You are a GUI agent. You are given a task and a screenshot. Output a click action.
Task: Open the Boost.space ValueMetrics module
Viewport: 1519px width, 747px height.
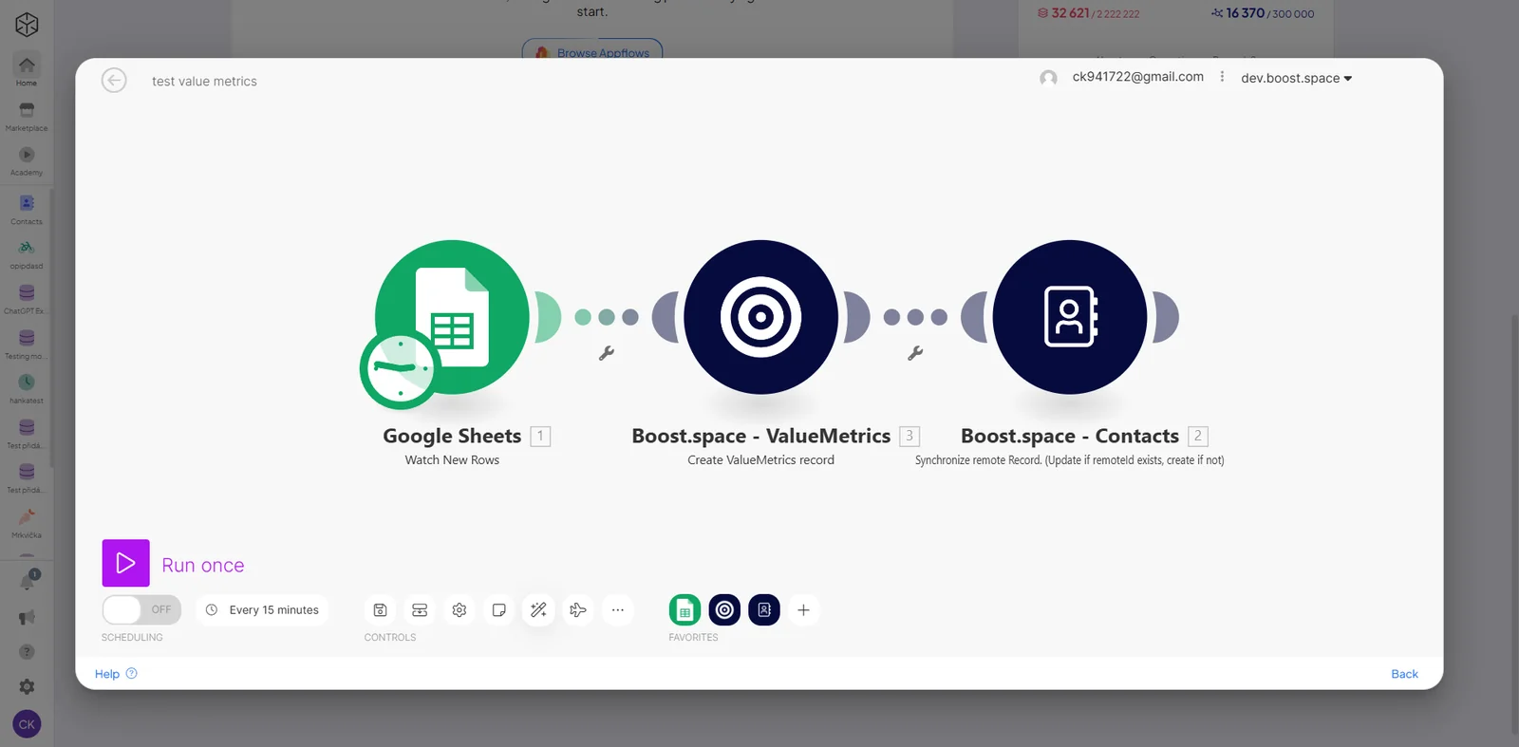[761, 317]
